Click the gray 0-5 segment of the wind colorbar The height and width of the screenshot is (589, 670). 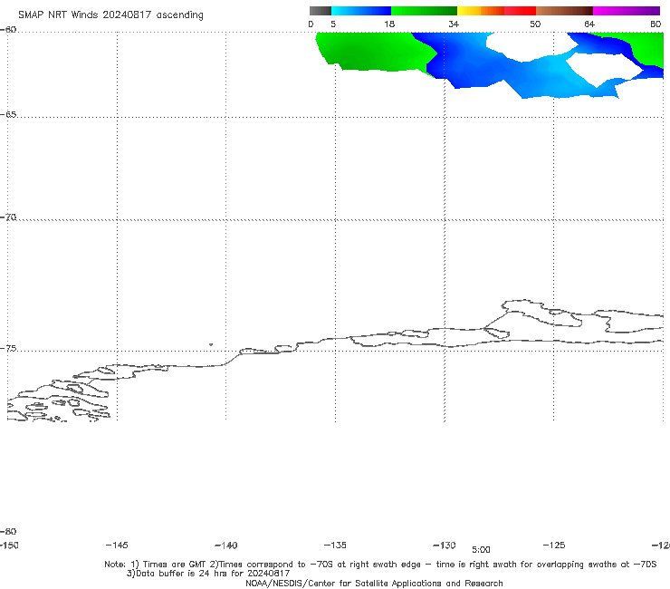click(x=321, y=11)
